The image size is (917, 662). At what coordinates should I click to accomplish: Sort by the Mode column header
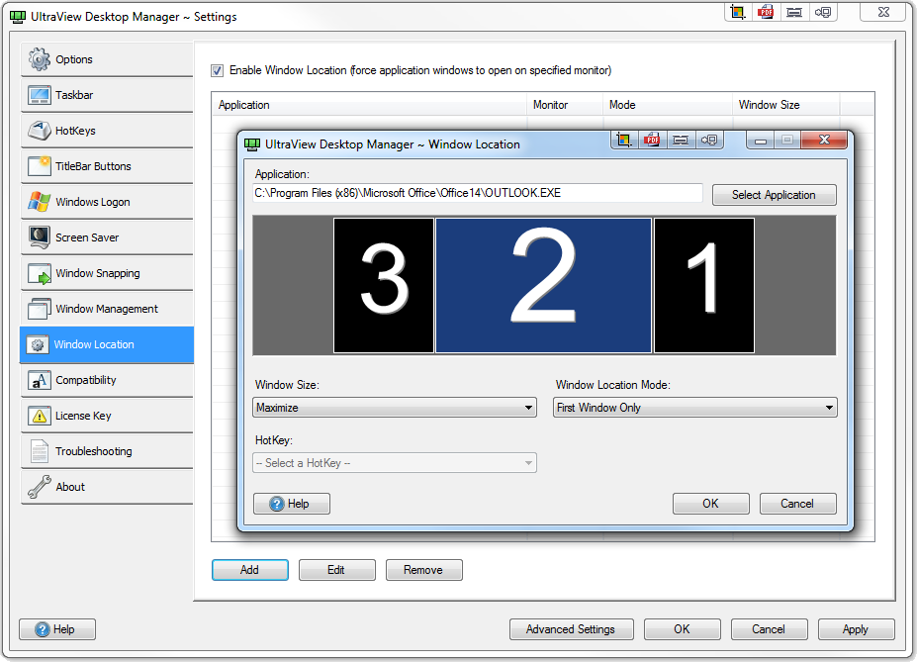click(668, 105)
